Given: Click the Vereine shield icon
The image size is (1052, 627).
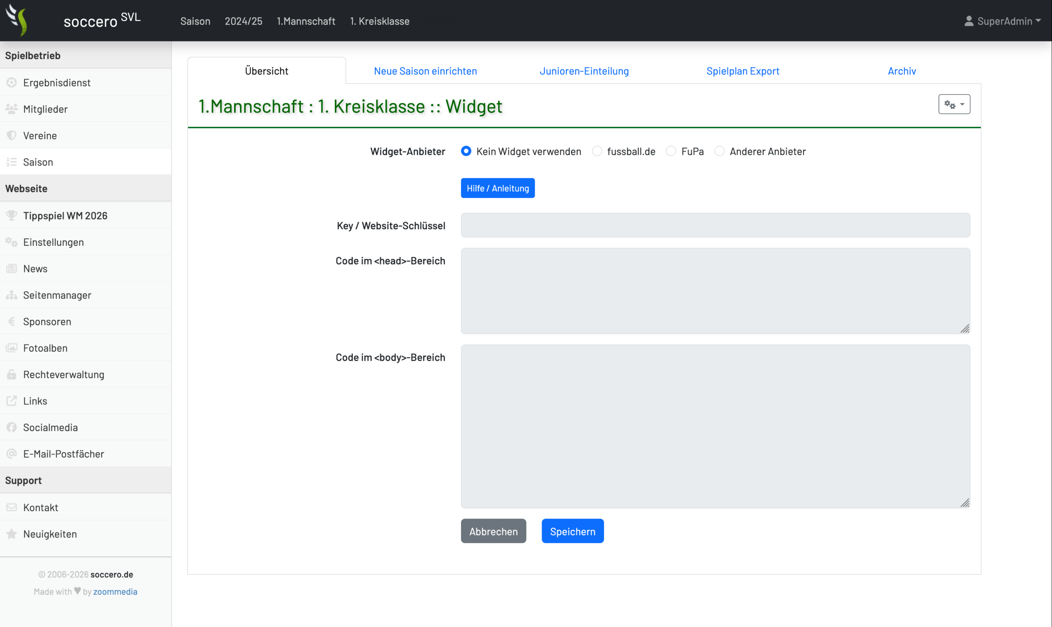Looking at the screenshot, I should tap(12, 136).
